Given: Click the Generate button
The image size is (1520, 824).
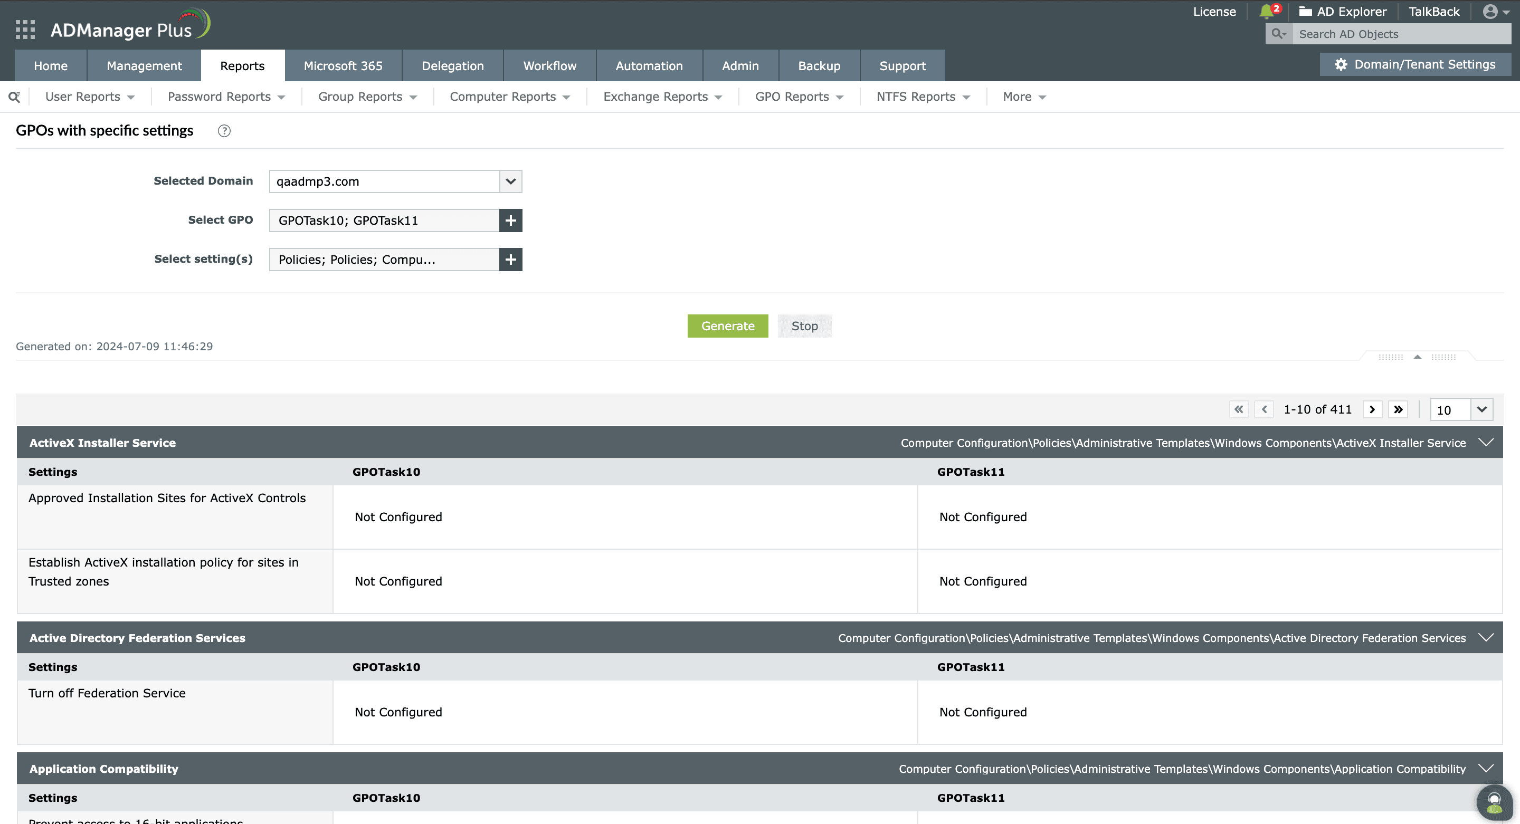Looking at the screenshot, I should pyautogui.click(x=727, y=325).
